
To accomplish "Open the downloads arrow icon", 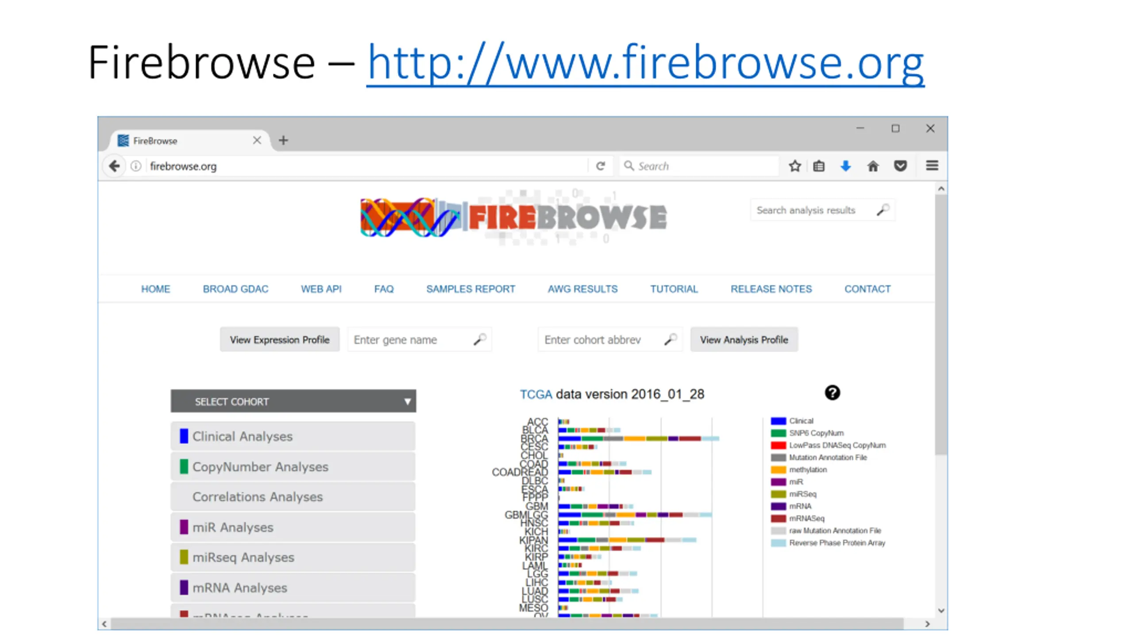I will (845, 166).
